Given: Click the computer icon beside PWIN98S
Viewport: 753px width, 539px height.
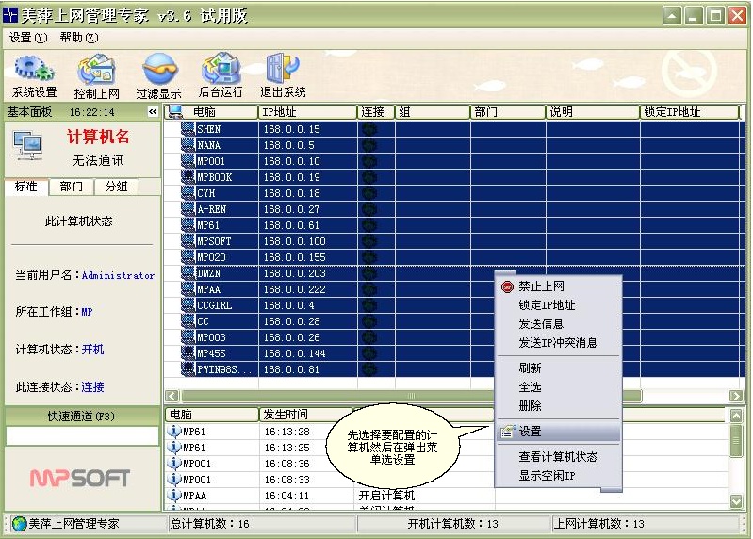Looking at the screenshot, I should click(x=188, y=369).
